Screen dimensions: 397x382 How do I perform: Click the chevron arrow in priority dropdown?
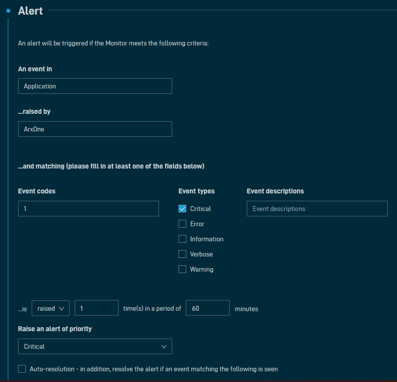coord(163,346)
